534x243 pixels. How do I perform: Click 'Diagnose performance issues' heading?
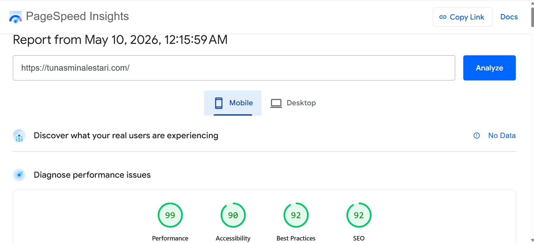pyautogui.click(x=92, y=175)
